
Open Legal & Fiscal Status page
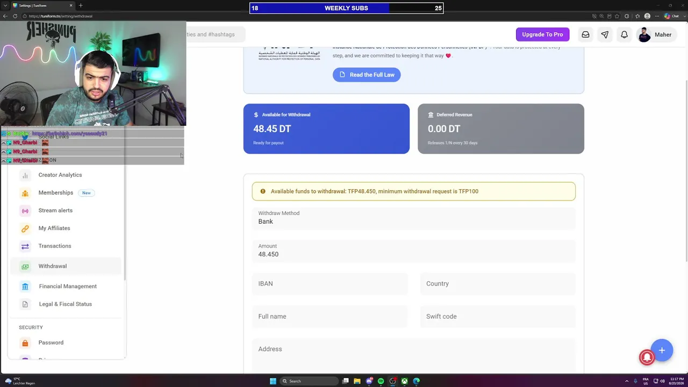click(64, 304)
